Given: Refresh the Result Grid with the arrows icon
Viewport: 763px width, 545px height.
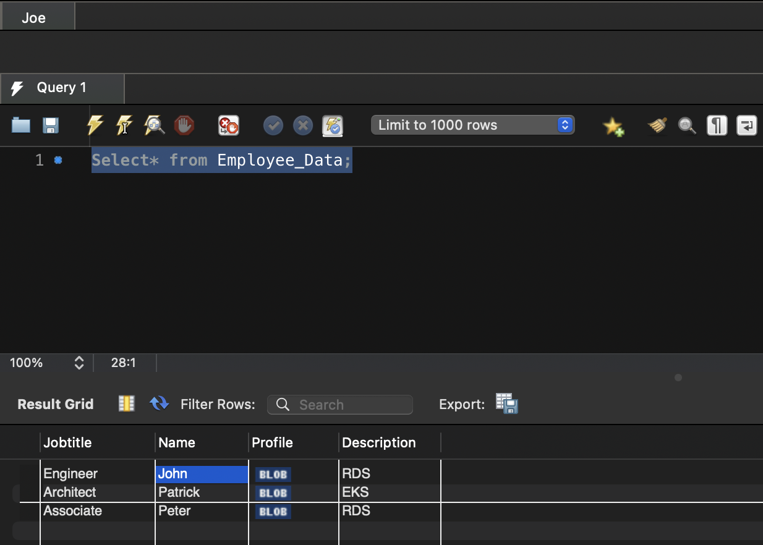Looking at the screenshot, I should (x=159, y=403).
